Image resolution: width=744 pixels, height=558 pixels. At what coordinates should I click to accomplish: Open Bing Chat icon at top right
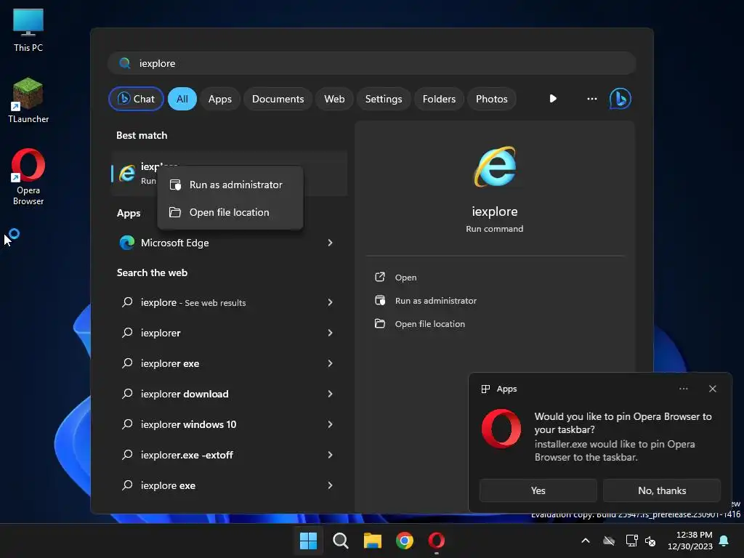[620, 99]
